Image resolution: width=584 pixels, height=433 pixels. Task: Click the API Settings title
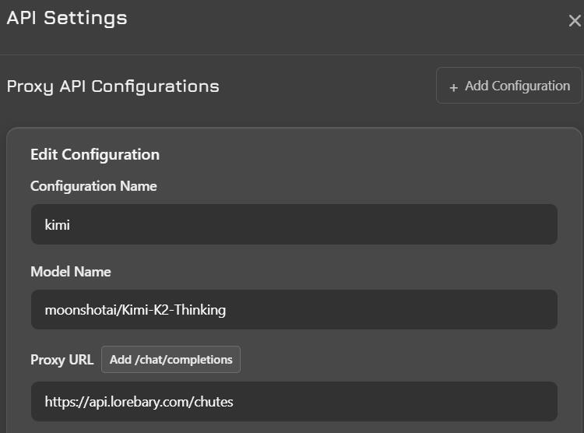point(67,18)
